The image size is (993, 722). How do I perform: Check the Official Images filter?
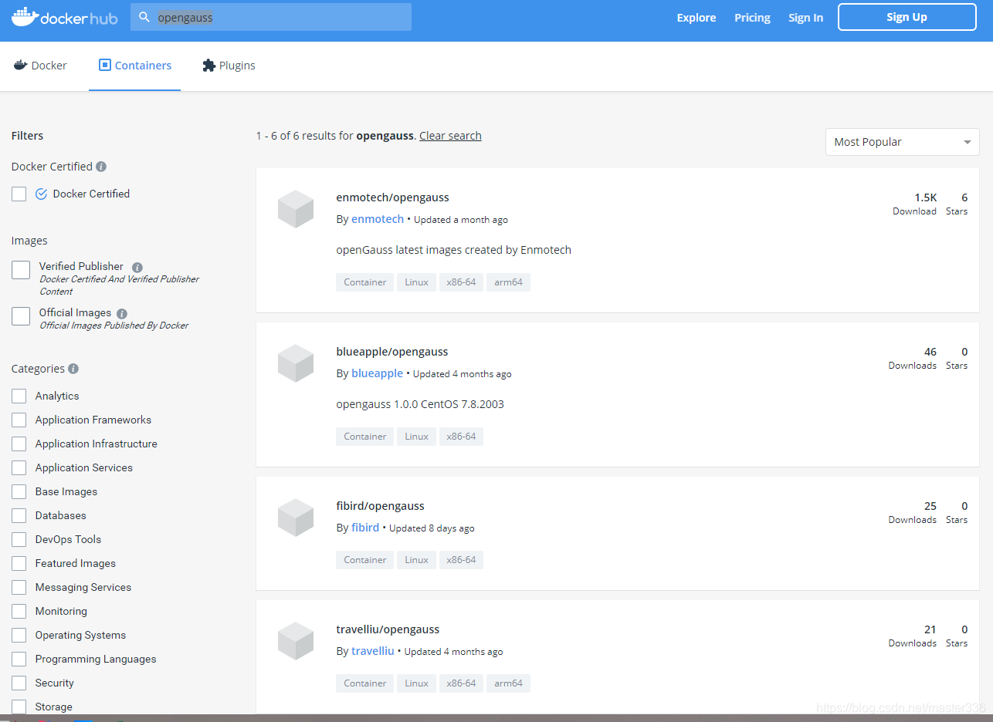click(x=20, y=316)
